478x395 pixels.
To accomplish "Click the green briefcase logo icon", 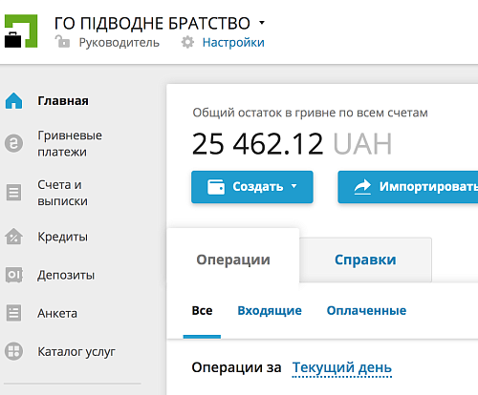I will (x=21, y=31).
